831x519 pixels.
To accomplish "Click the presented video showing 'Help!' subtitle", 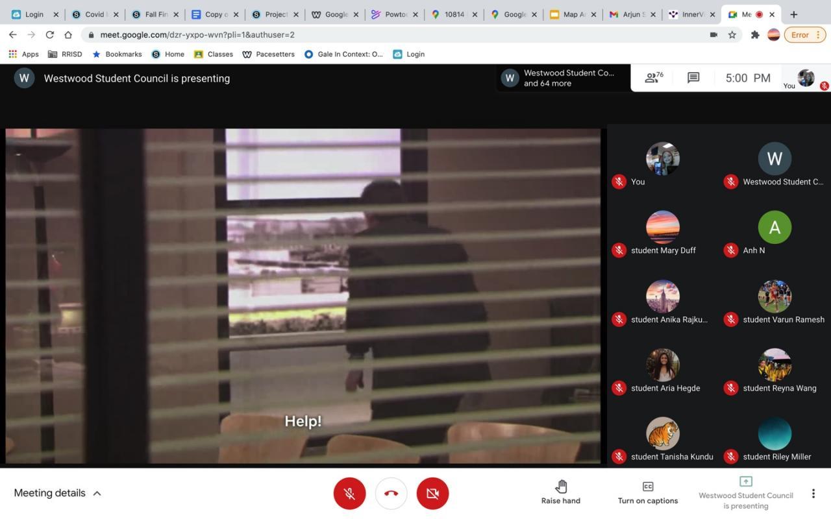I will 303,296.
